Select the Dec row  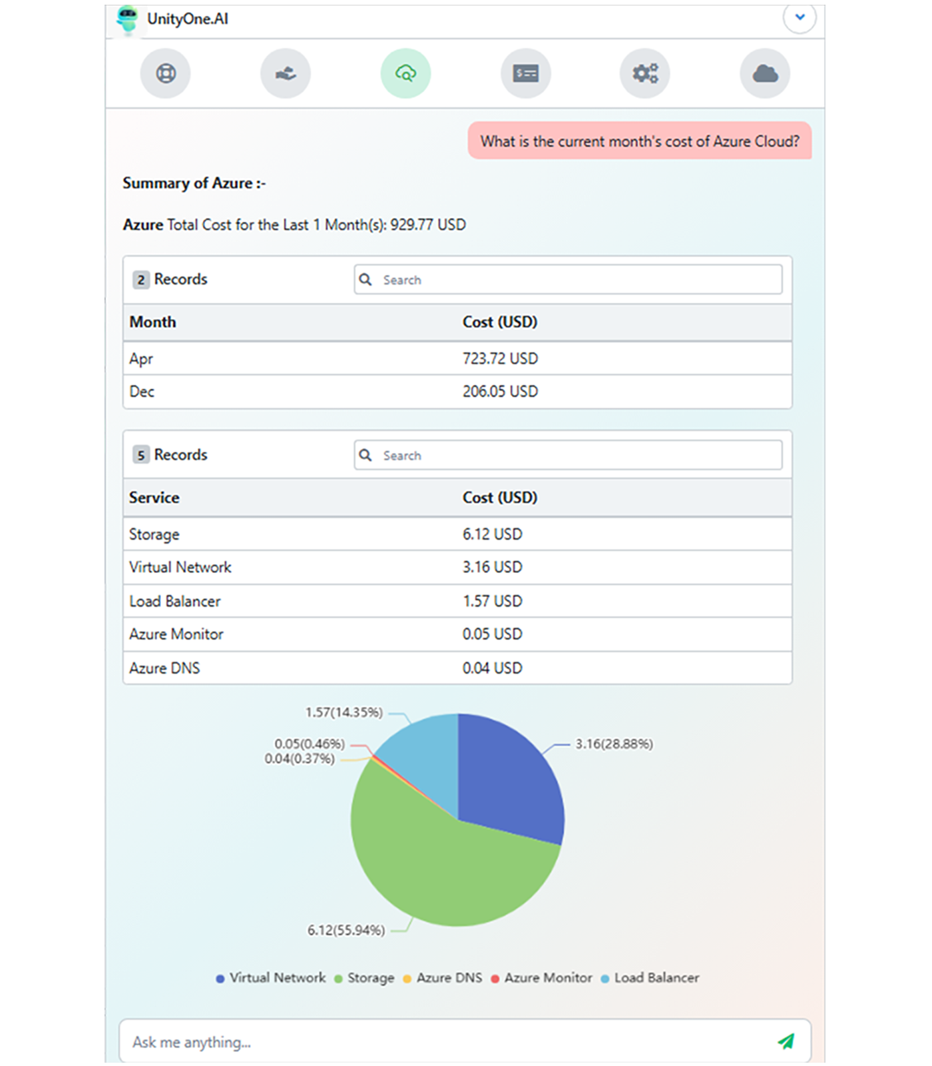pyautogui.click(x=457, y=392)
